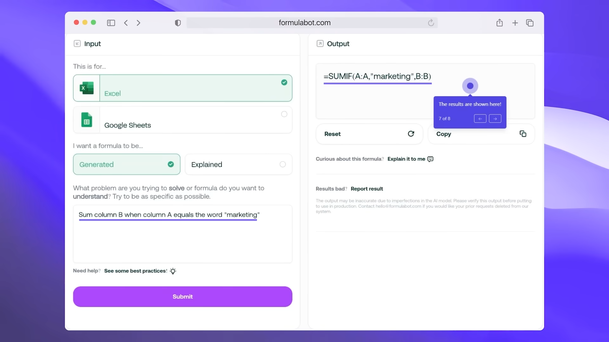The height and width of the screenshot is (342, 609).
Task: Click the Report result link
Action: [x=367, y=188]
